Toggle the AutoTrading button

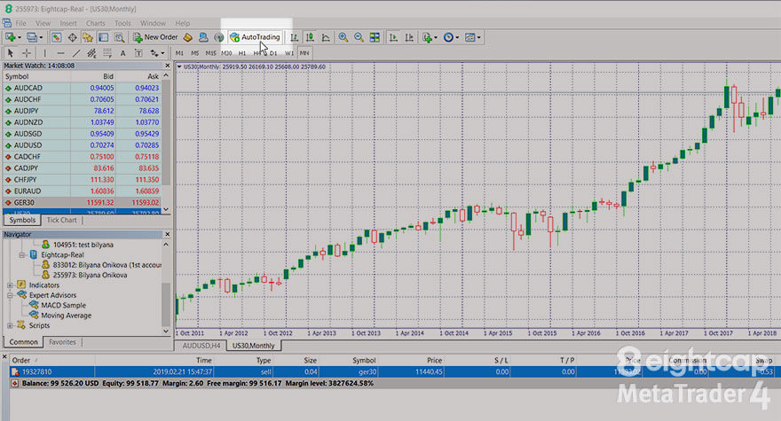(256, 37)
